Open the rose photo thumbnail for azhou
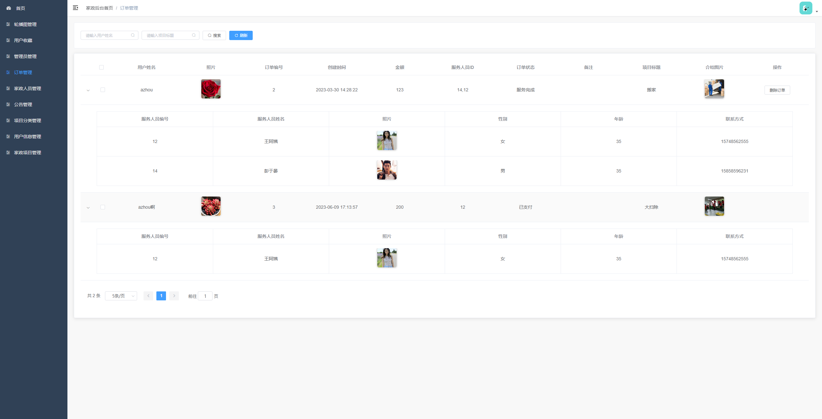The width and height of the screenshot is (822, 419). (x=211, y=89)
